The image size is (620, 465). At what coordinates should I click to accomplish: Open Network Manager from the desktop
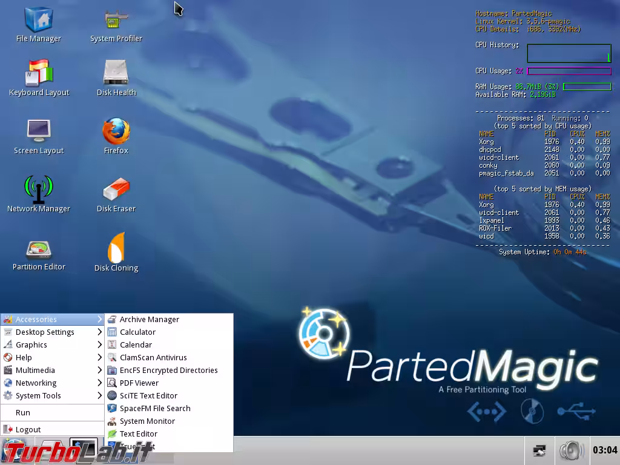[39, 190]
